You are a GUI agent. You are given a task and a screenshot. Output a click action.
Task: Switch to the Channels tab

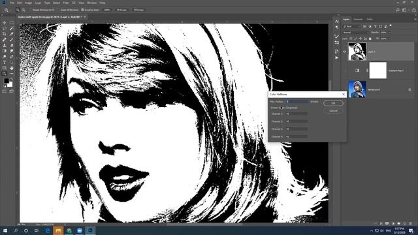[358, 19]
